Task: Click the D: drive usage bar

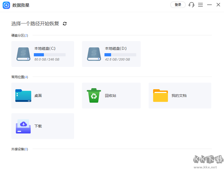Action: click(x=120, y=55)
